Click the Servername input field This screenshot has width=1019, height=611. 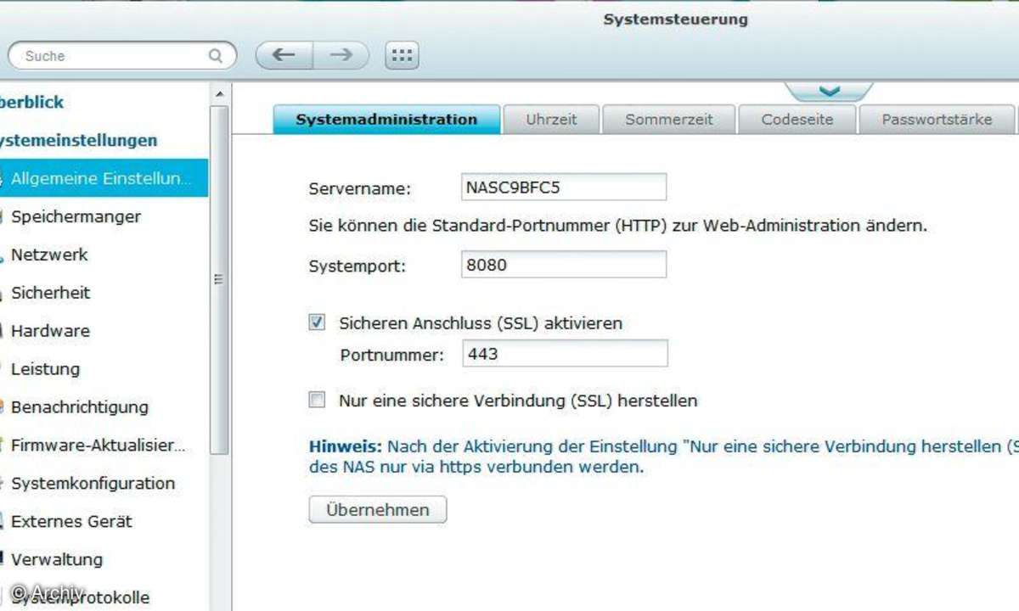(x=564, y=188)
